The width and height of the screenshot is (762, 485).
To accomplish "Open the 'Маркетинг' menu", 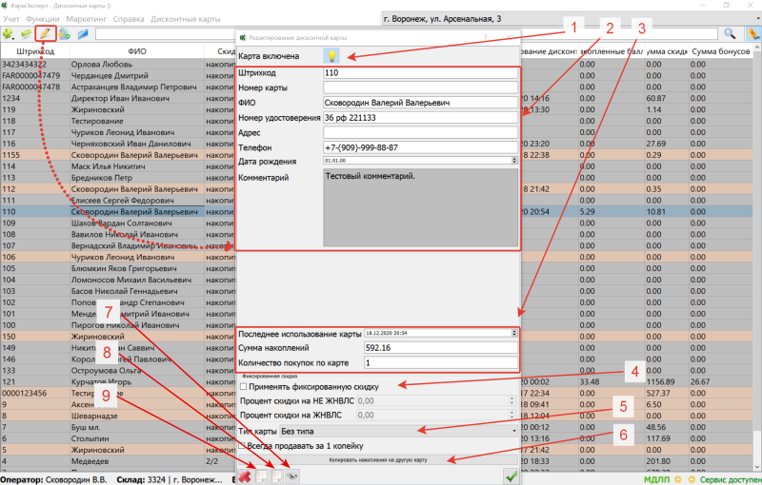I will point(87,19).
